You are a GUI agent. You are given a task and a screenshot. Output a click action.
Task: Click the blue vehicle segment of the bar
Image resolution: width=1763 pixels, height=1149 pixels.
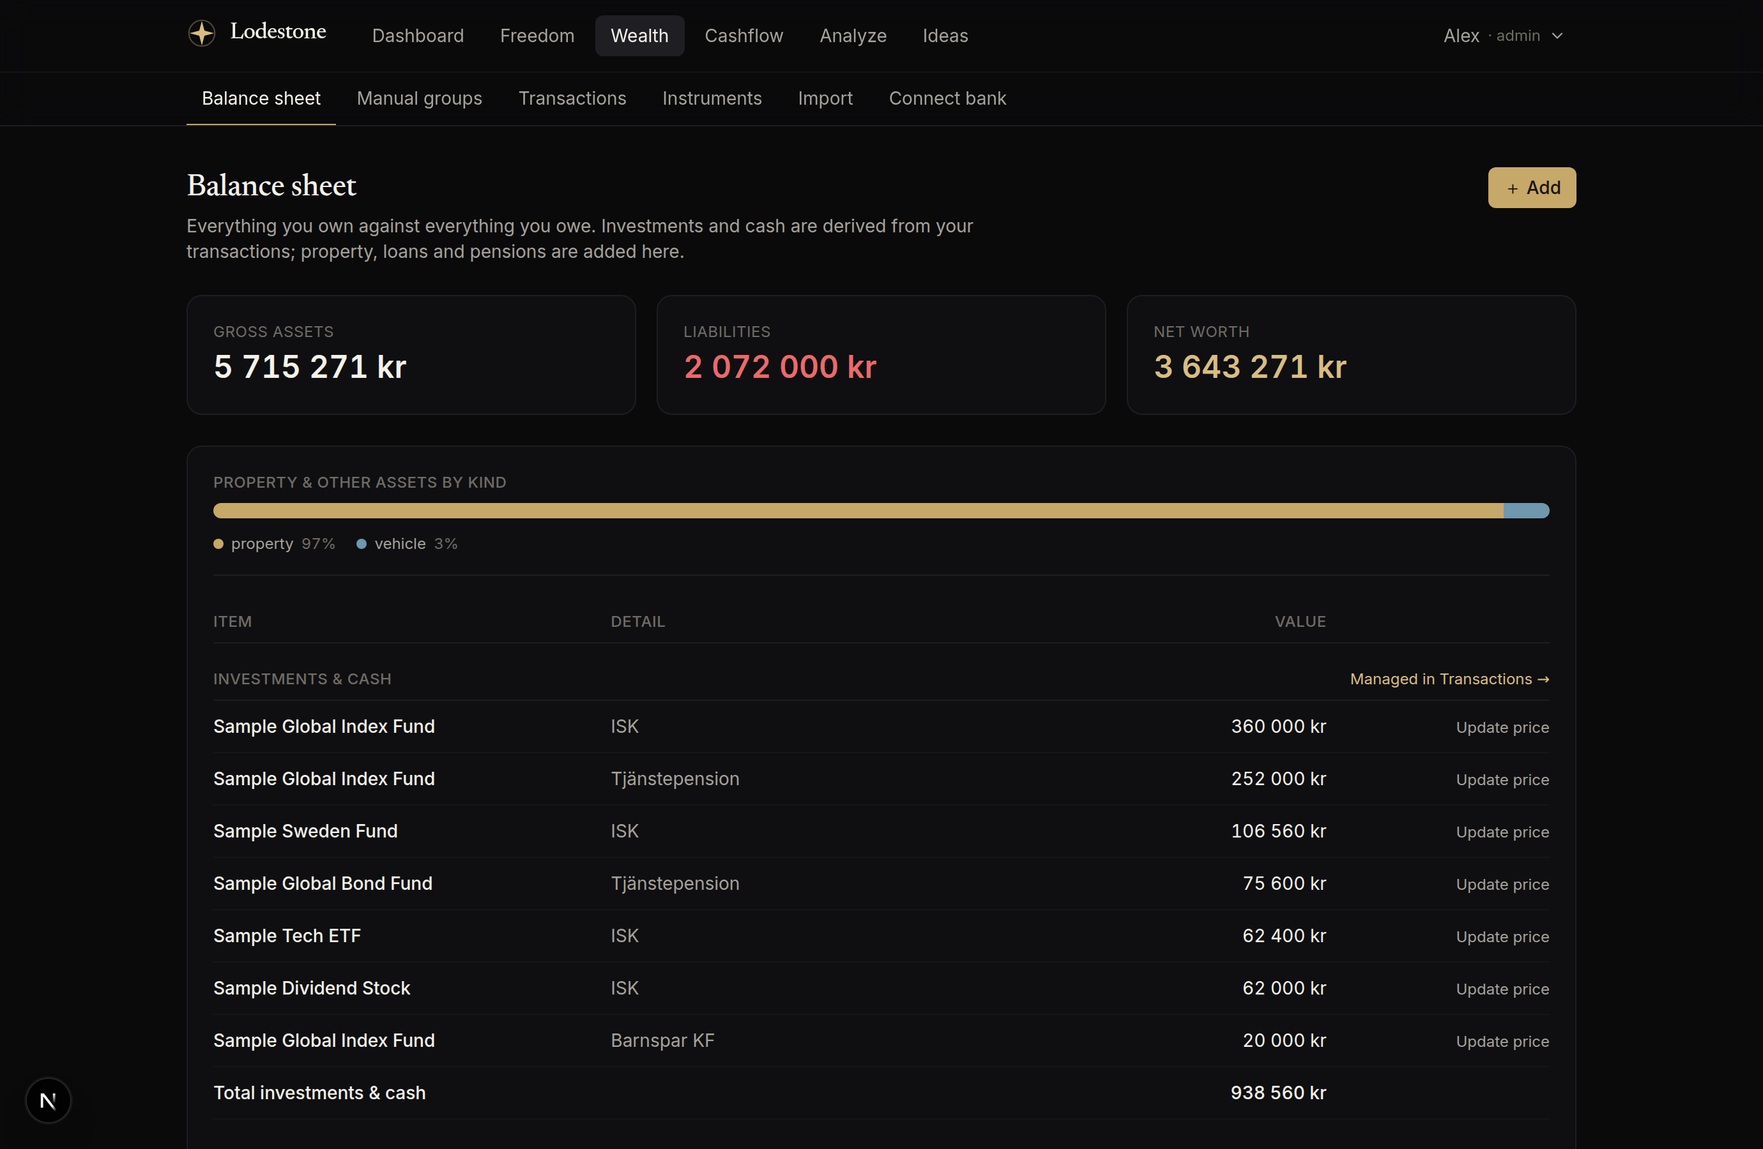pos(1527,511)
